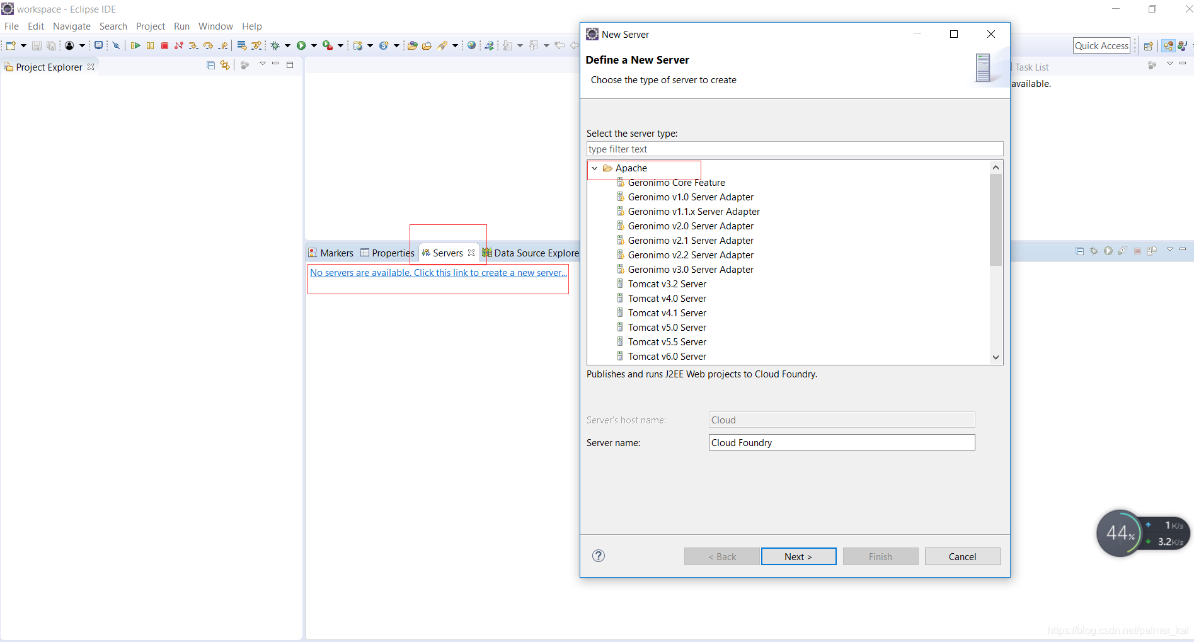Maximize the Project Explorer panel
Screen dimensions: 1194x642
(290, 64)
